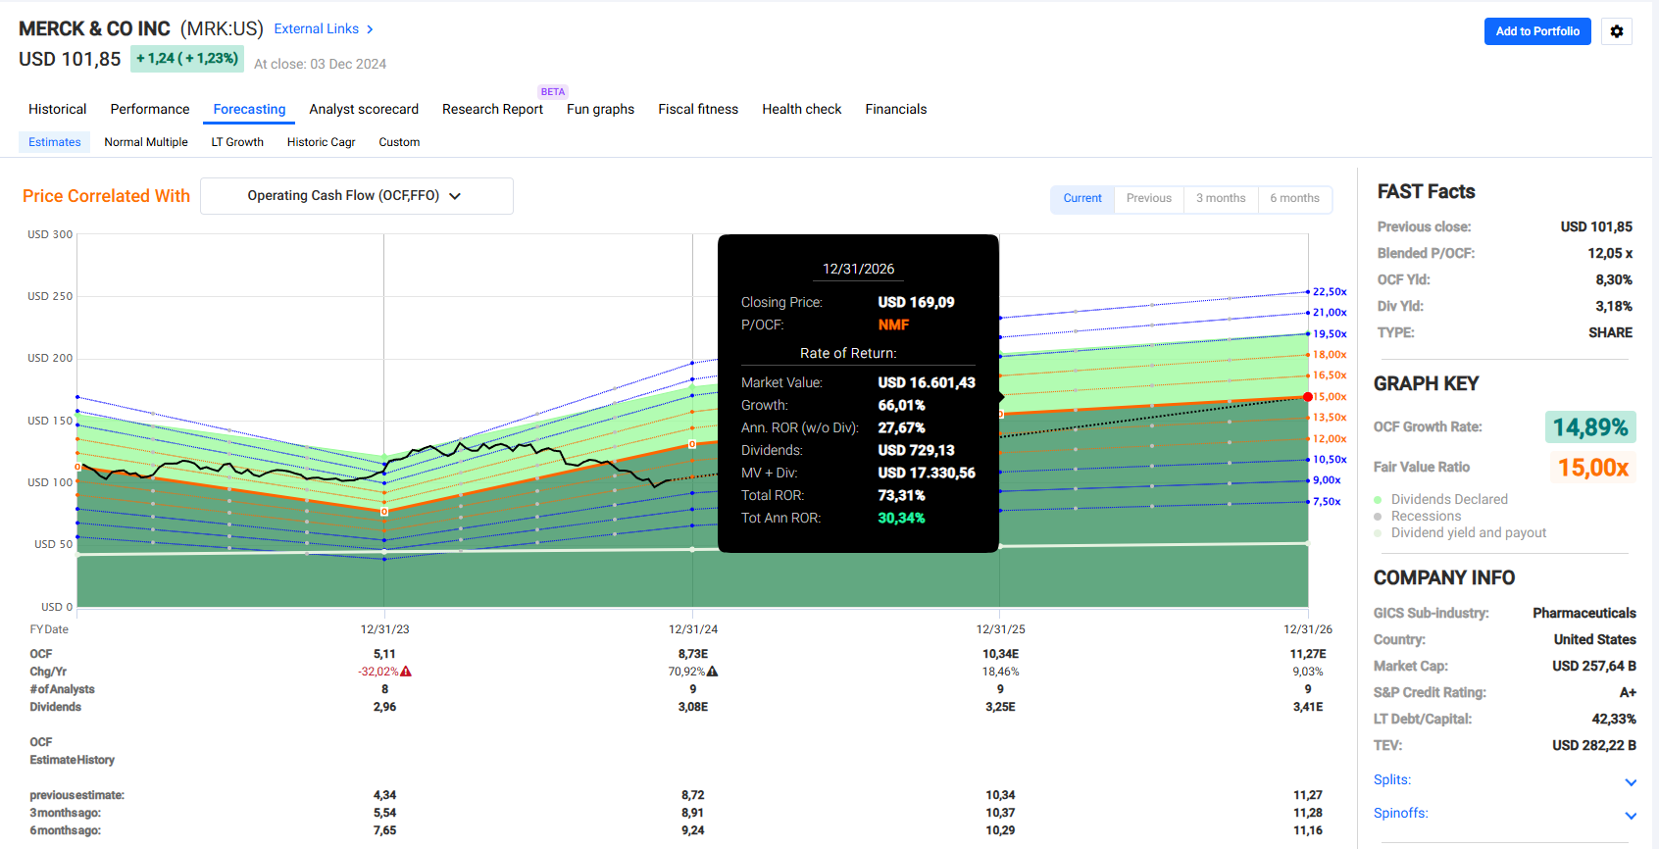
Task: Click the 14,89% OCF Growth Rate swatch
Action: [1589, 427]
